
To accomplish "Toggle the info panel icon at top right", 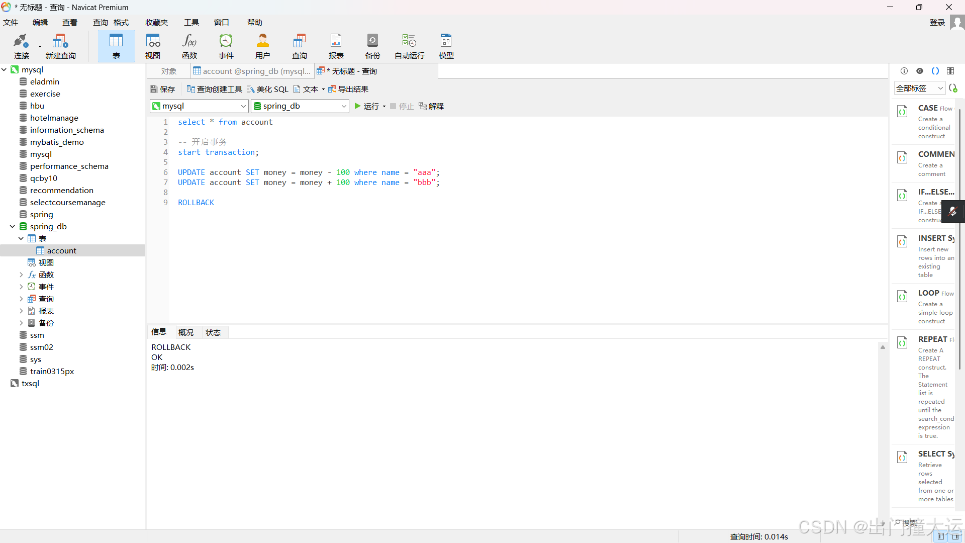I will pos(904,71).
